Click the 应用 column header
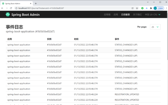 (10, 39)
